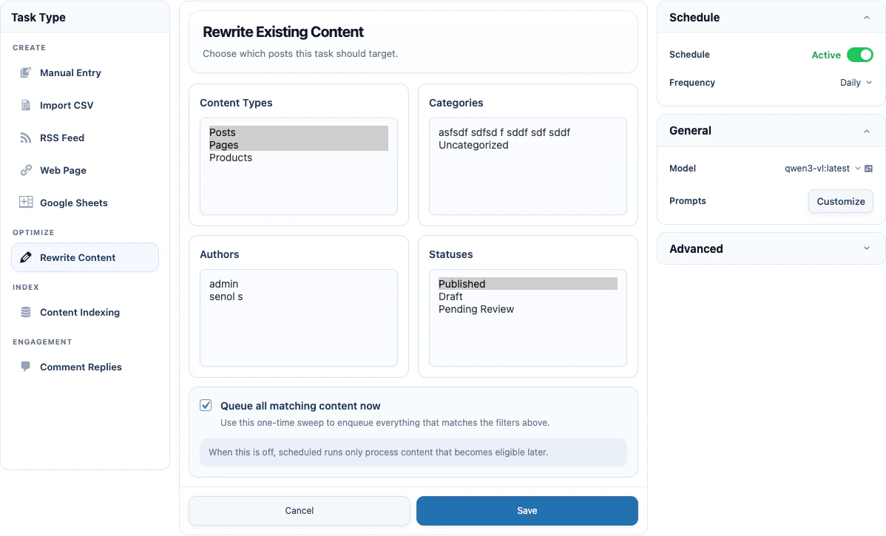Select Pending Review status
This screenshot has width=886, height=536.
tap(527, 309)
